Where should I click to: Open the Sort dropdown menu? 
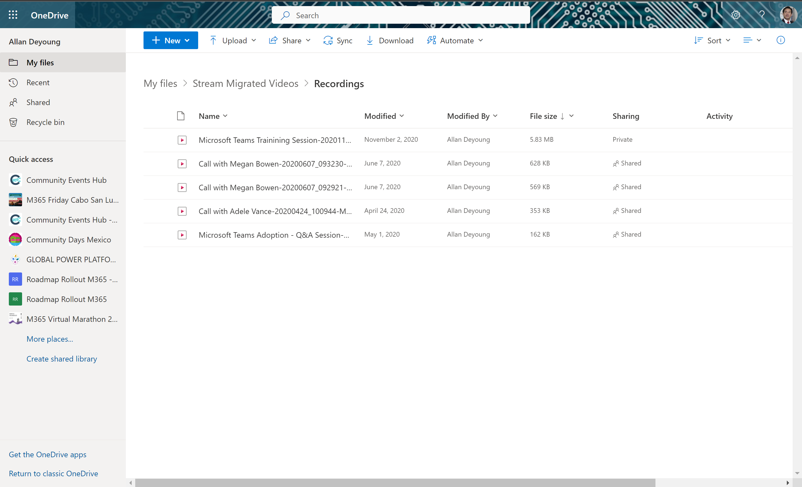713,40
